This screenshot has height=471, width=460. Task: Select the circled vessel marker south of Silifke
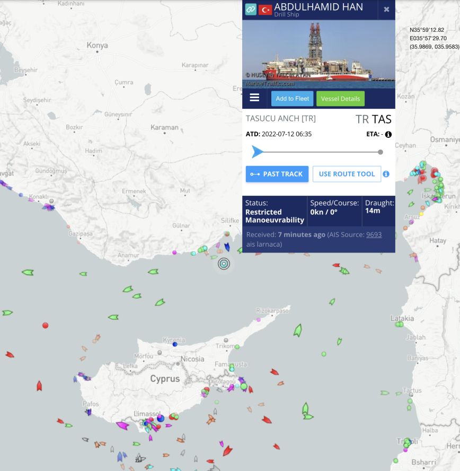tap(224, 264)
